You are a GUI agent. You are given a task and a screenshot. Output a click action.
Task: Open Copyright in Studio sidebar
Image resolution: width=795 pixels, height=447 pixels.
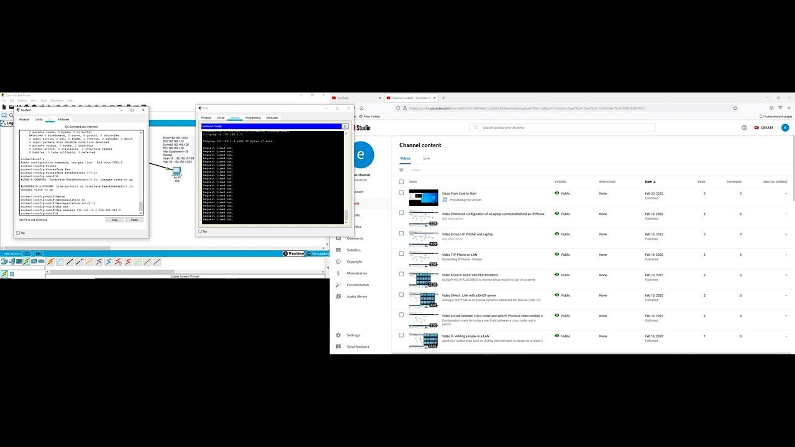click(x=354, y=261)
